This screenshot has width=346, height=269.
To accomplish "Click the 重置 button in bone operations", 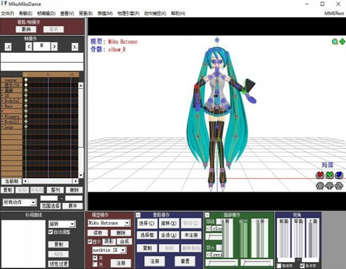I will coord(185,261).
